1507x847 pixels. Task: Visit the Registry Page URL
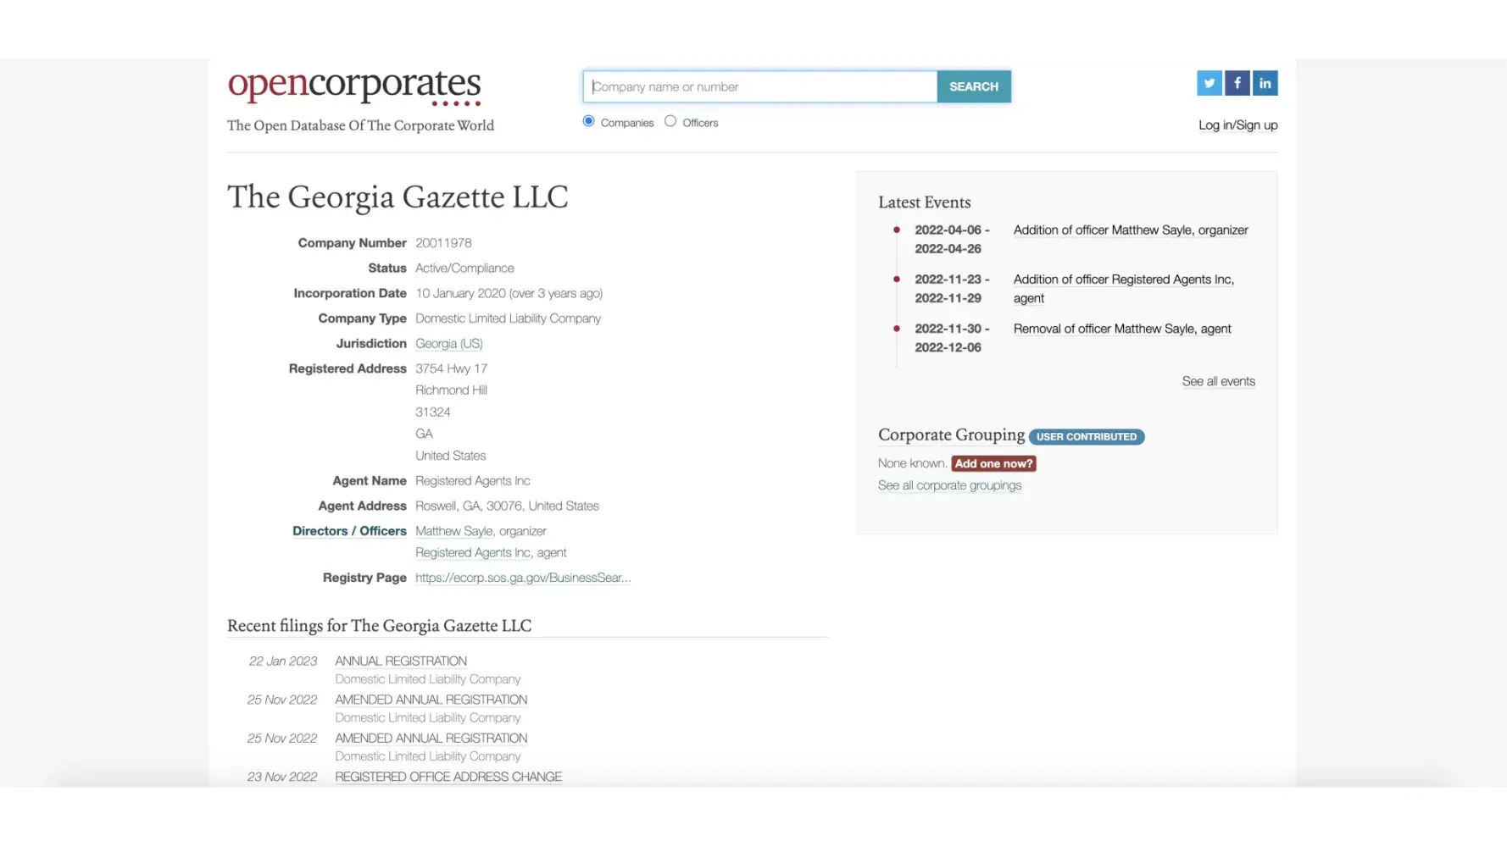click(x=523, y=578)
